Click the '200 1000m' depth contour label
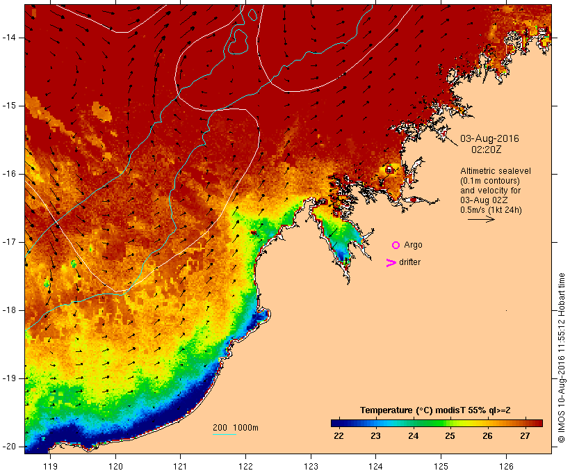 tap(236, 428)
